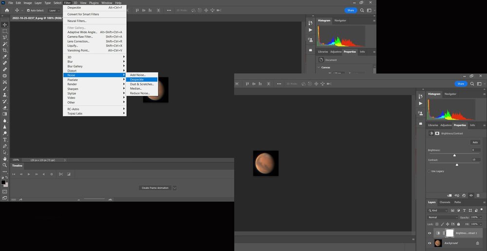
Task: Click the foreground color swatch
Action: pos(3,182)
